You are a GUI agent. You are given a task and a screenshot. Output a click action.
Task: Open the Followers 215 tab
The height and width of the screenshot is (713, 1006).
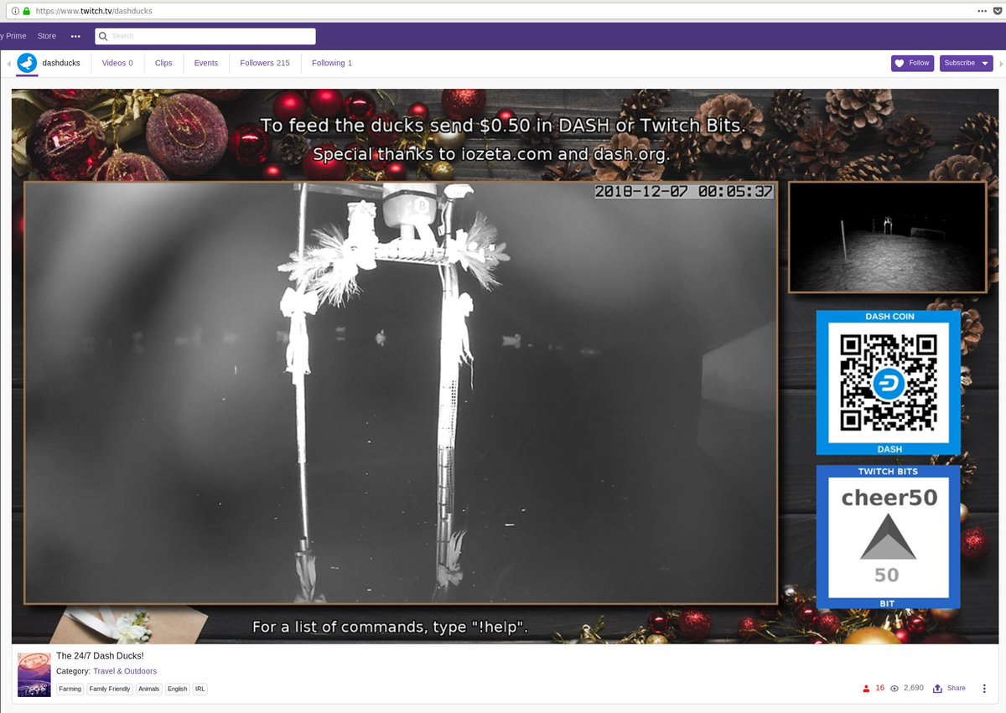(x=265, y=63)
